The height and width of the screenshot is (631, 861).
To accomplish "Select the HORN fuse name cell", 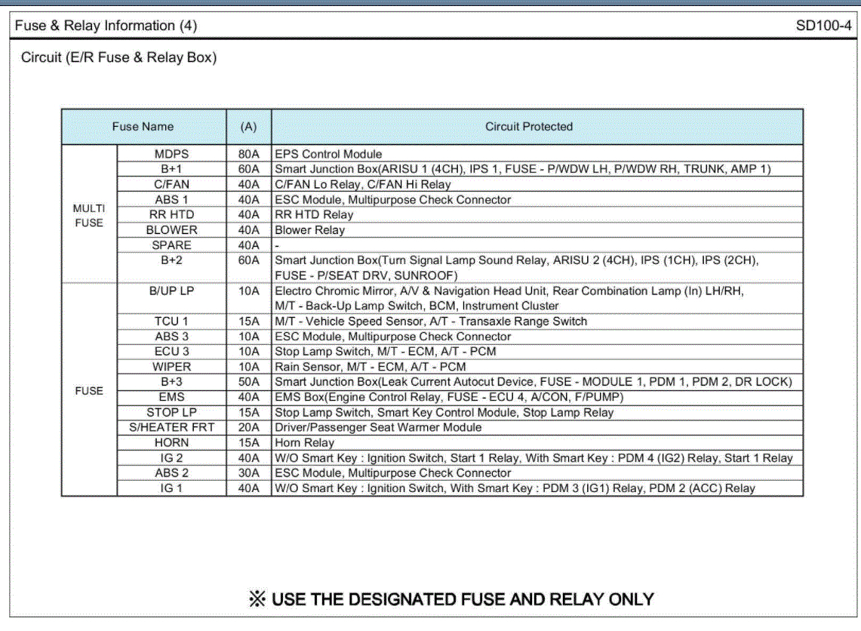I will 171,442.
